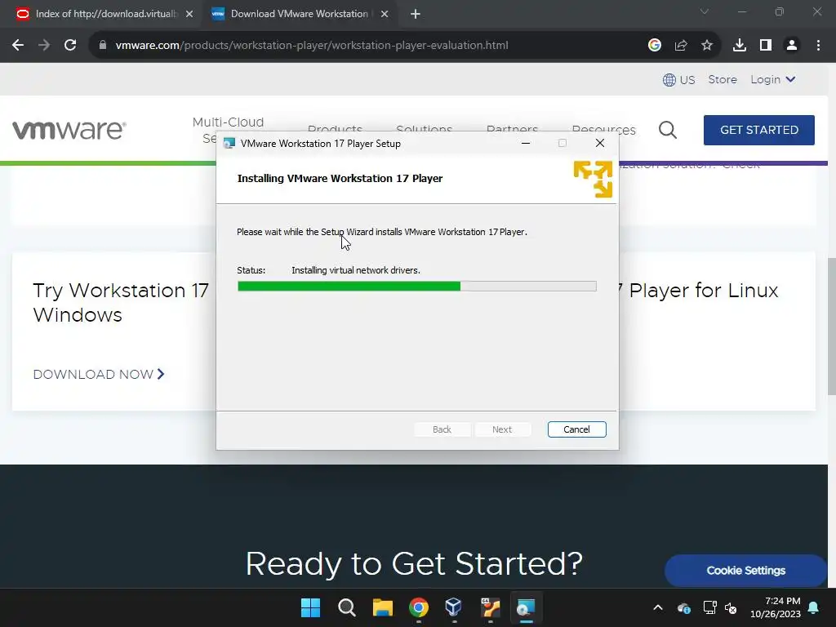The image size is (836, 627).
Task: Click the network tray icon
Action: click(x=709, y=607)
